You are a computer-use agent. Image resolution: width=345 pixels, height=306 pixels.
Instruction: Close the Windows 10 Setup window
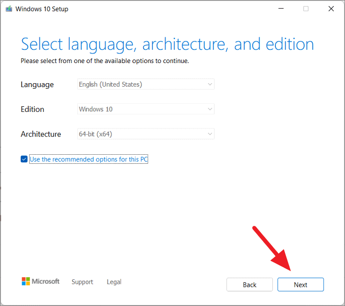point(331,9)
